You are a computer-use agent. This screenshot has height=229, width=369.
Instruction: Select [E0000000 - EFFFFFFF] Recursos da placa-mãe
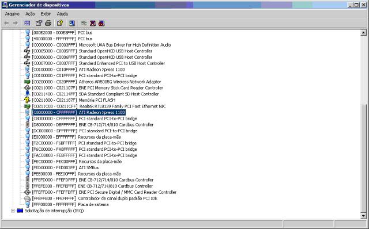coord(76,137)
